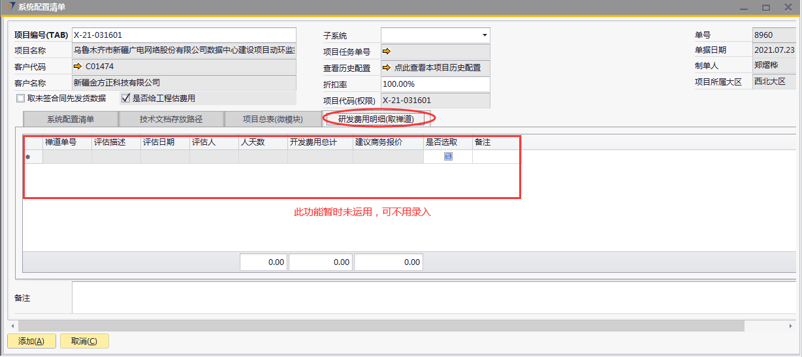Enable 取未签合同先发货数据 checkbox
The image size is (802, 357).
pos(21,99)
